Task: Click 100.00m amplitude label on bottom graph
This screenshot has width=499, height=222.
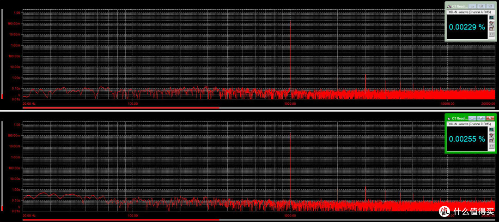Action: point(15,136)
